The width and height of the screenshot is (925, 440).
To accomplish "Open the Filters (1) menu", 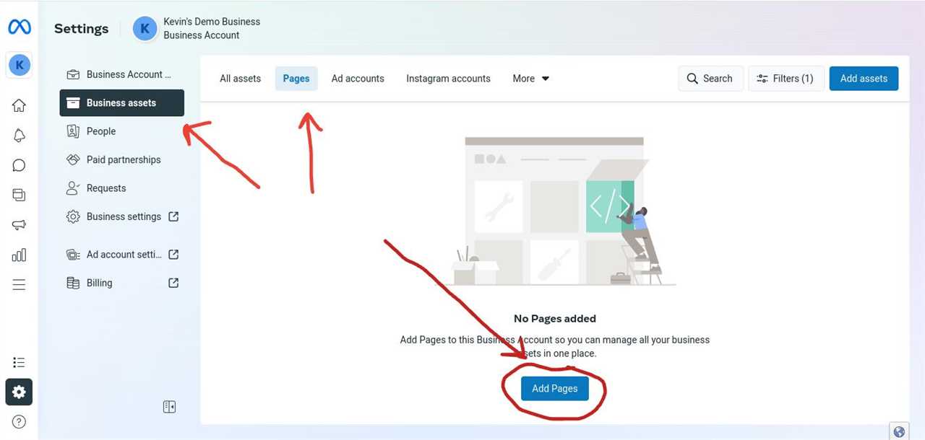I will (x=785, y=79).
